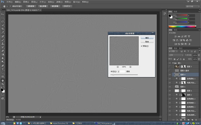Click the zoom-in plus button in the High Pass preview

[x=130, y=67]
